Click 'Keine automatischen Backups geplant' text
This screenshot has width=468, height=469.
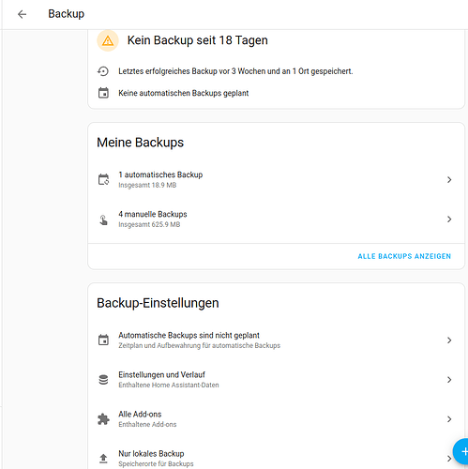(184, 93)
